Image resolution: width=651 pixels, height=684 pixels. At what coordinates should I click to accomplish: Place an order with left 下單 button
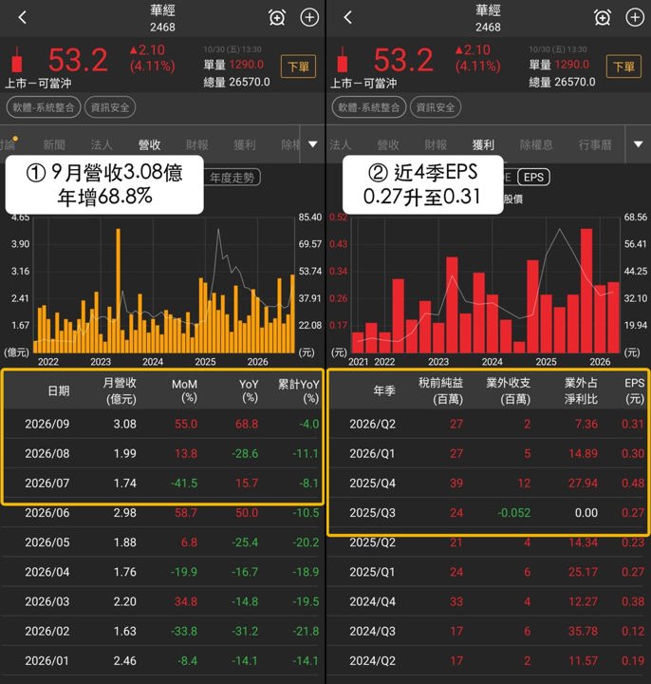coord(299,66)
